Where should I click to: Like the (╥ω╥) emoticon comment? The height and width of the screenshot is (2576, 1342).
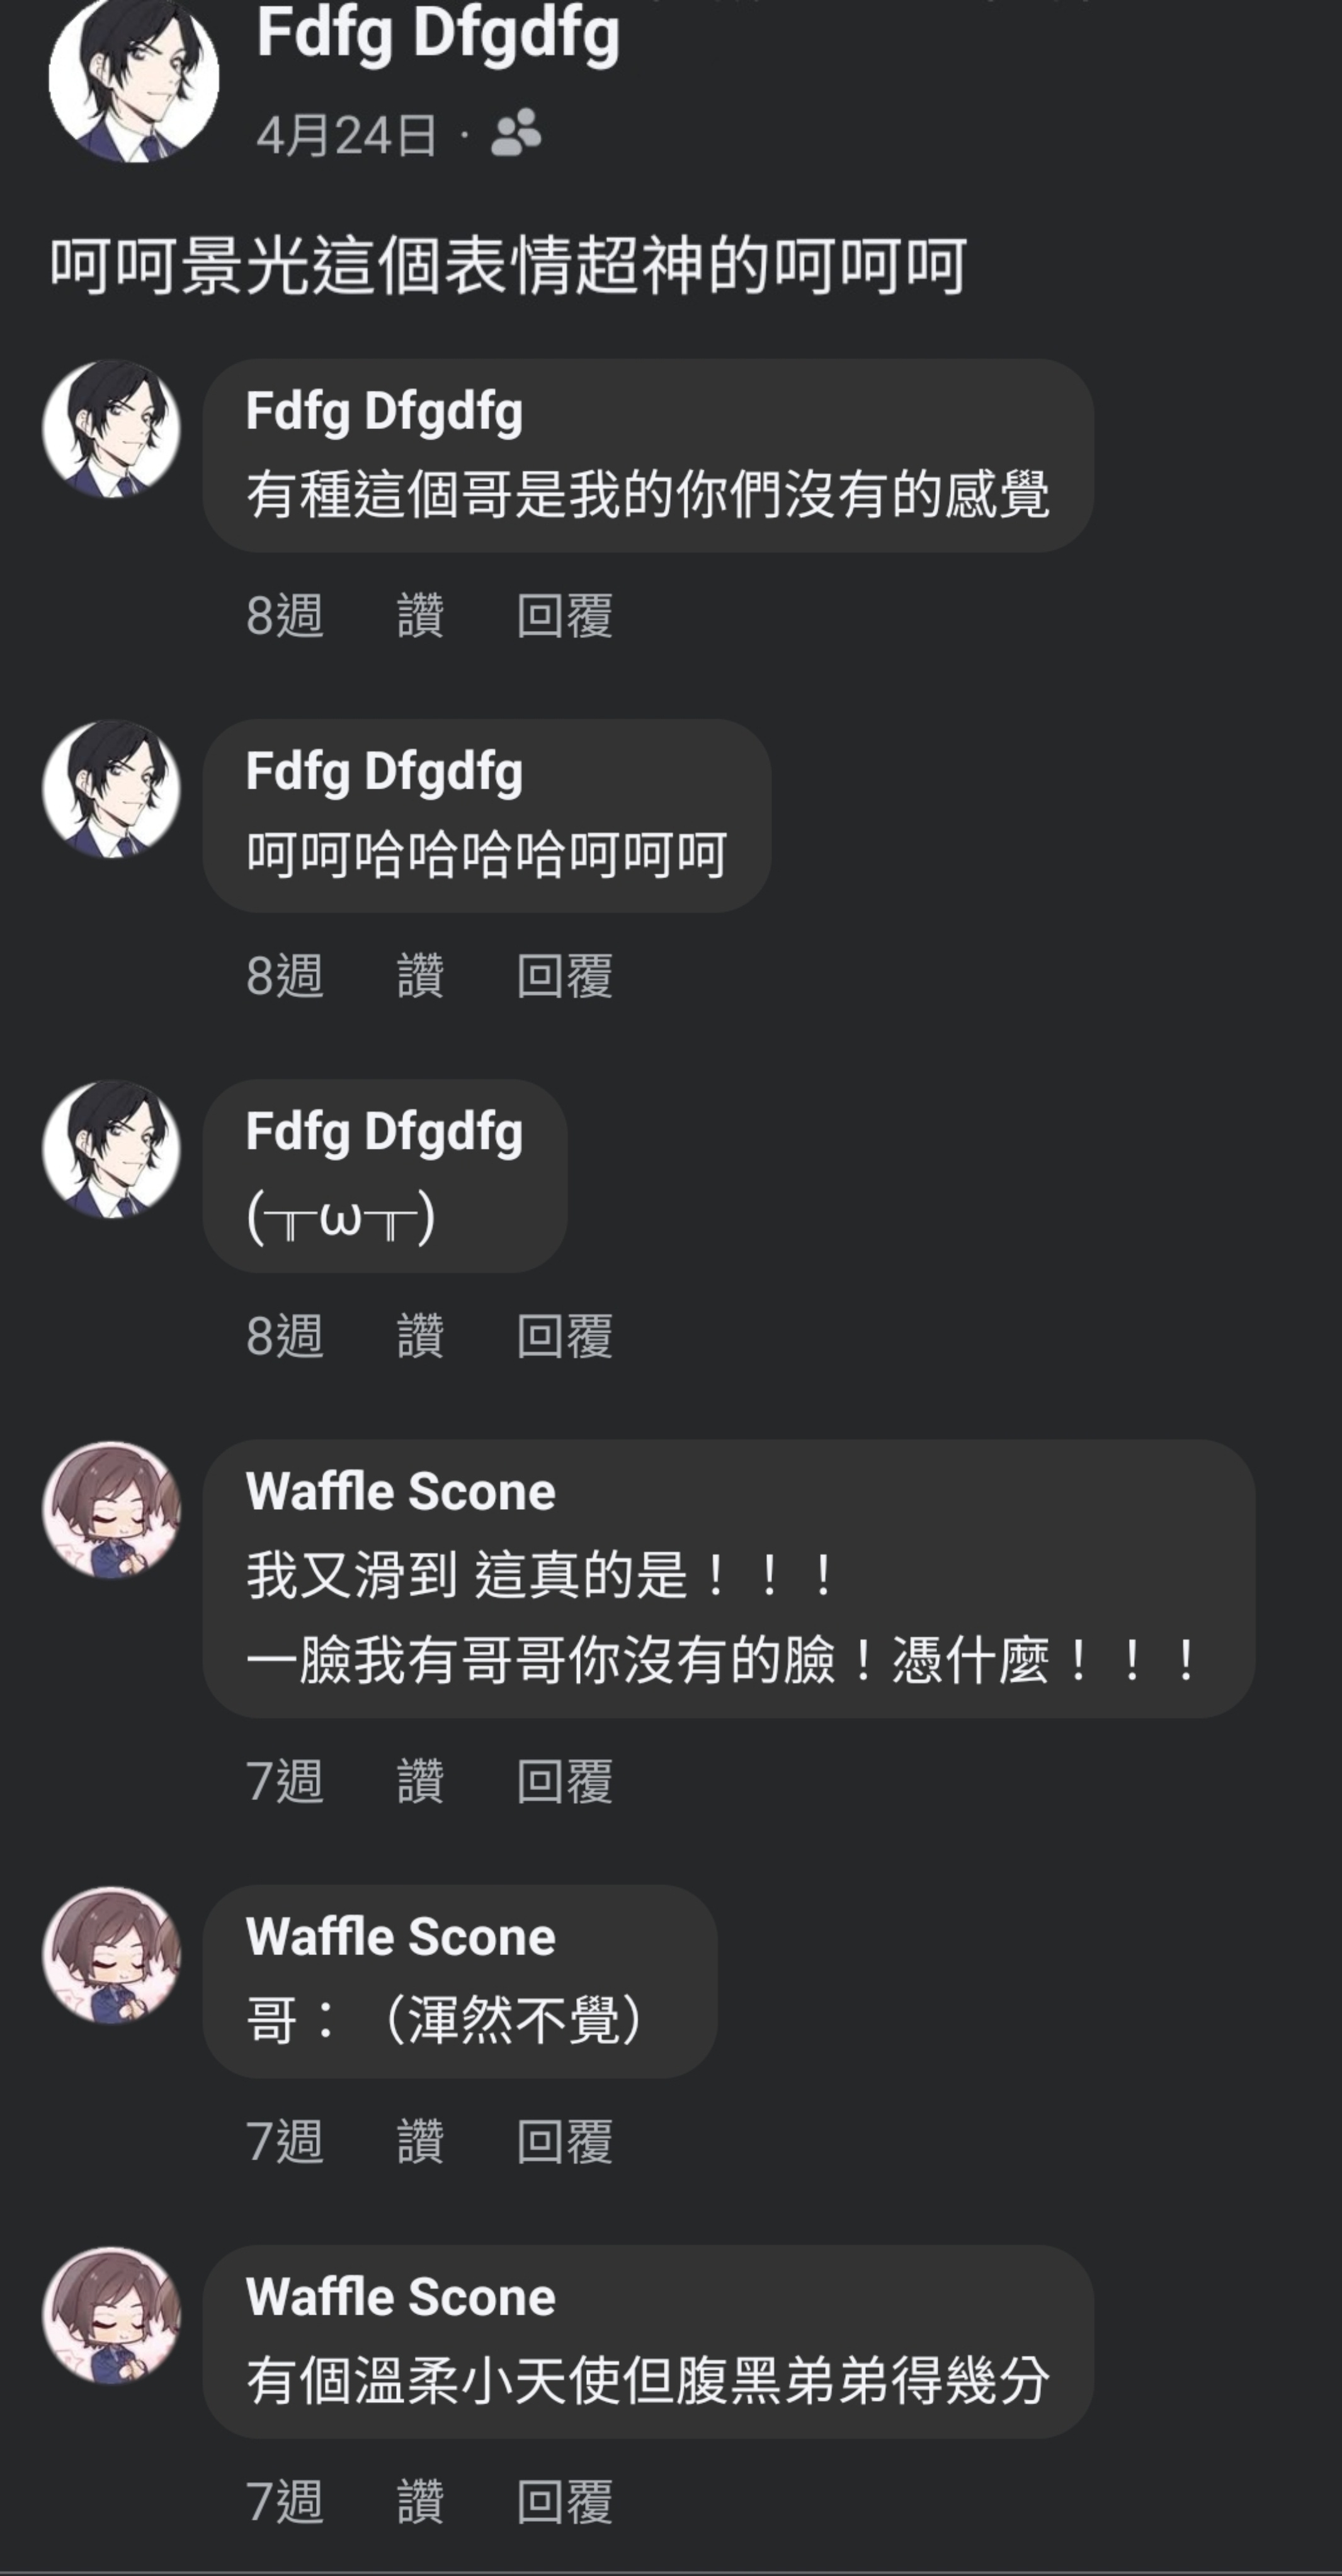click(420, 1335)
